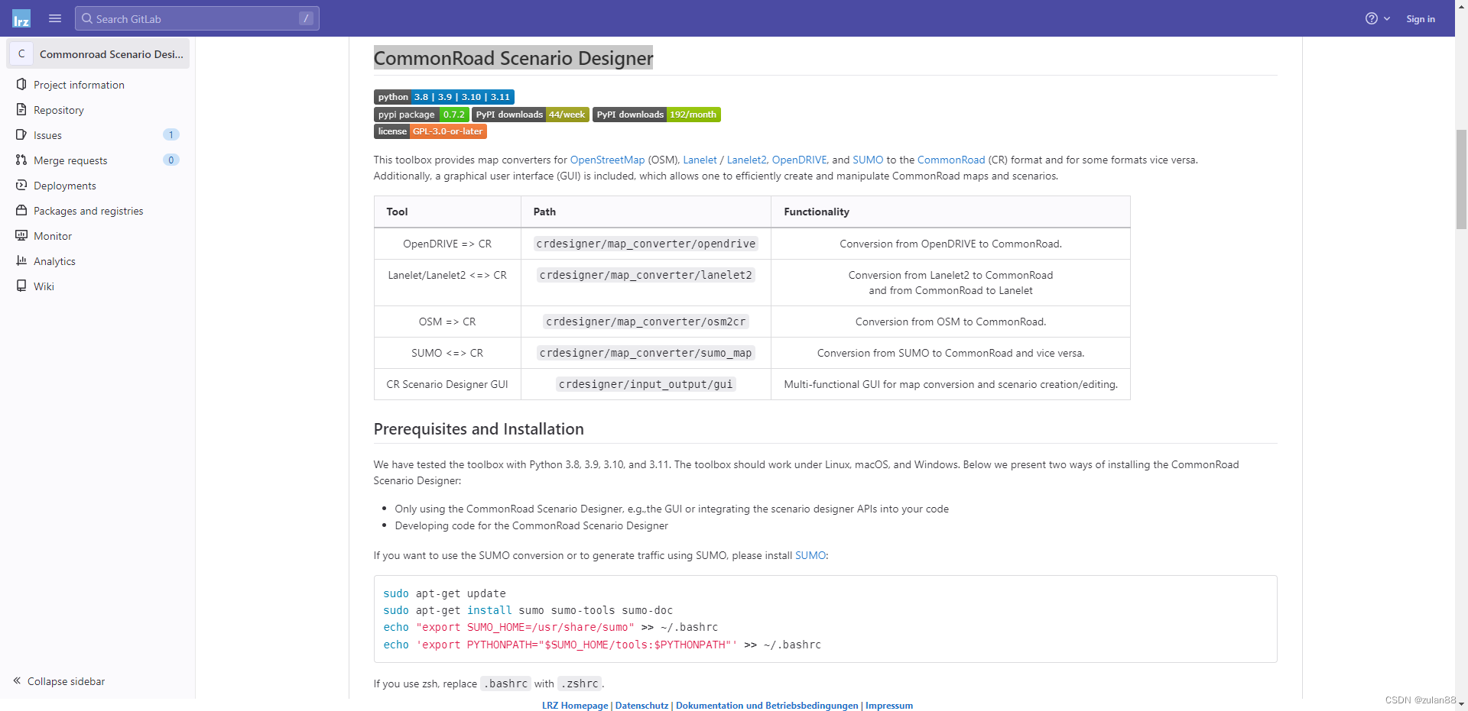Open Repository from the sidebar
The image size is (1468, 711).
click(59, 109)
